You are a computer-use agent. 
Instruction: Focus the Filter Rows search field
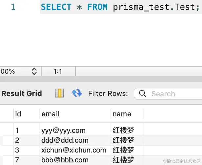[168, 94]
